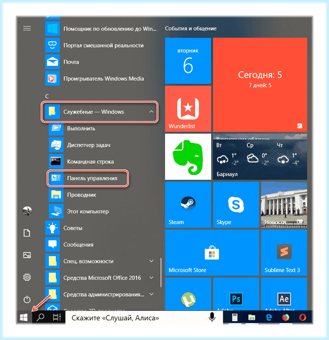Launch Sublime Text 3 tile
Image resolution: width=329 pixels, height=340 pixels.
click(284, 252)
